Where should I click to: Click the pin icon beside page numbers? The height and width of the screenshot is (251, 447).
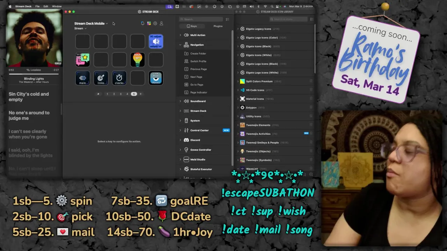click(x=98, y=94)
